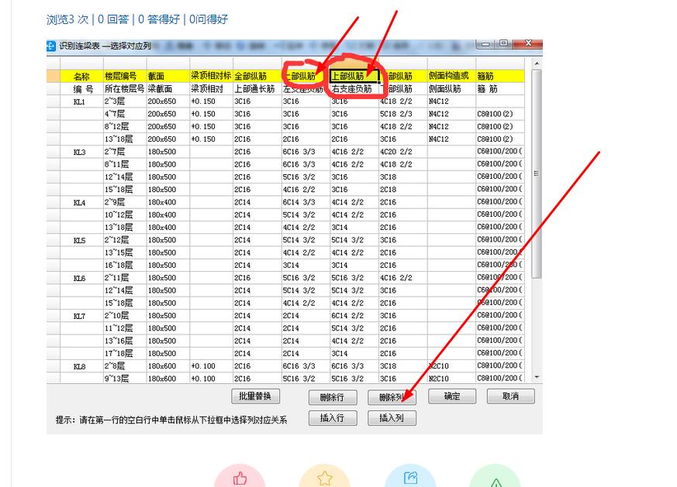Click the scrollbar up arrow of the table
Image resolution: width=677 pixels, height=487 pixels.
[537, 63]
